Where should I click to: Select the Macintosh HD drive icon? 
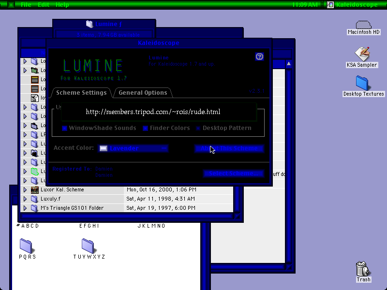click(363, 25)
